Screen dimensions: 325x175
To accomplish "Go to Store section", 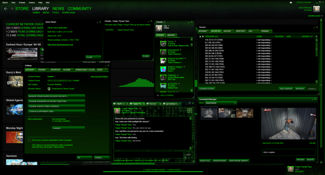I will pyautogui.click(x=22, y=9).
